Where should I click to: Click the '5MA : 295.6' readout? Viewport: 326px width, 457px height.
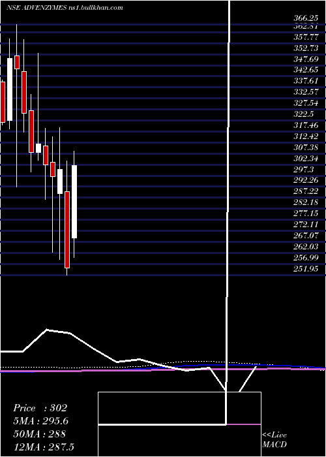point(41,421)
